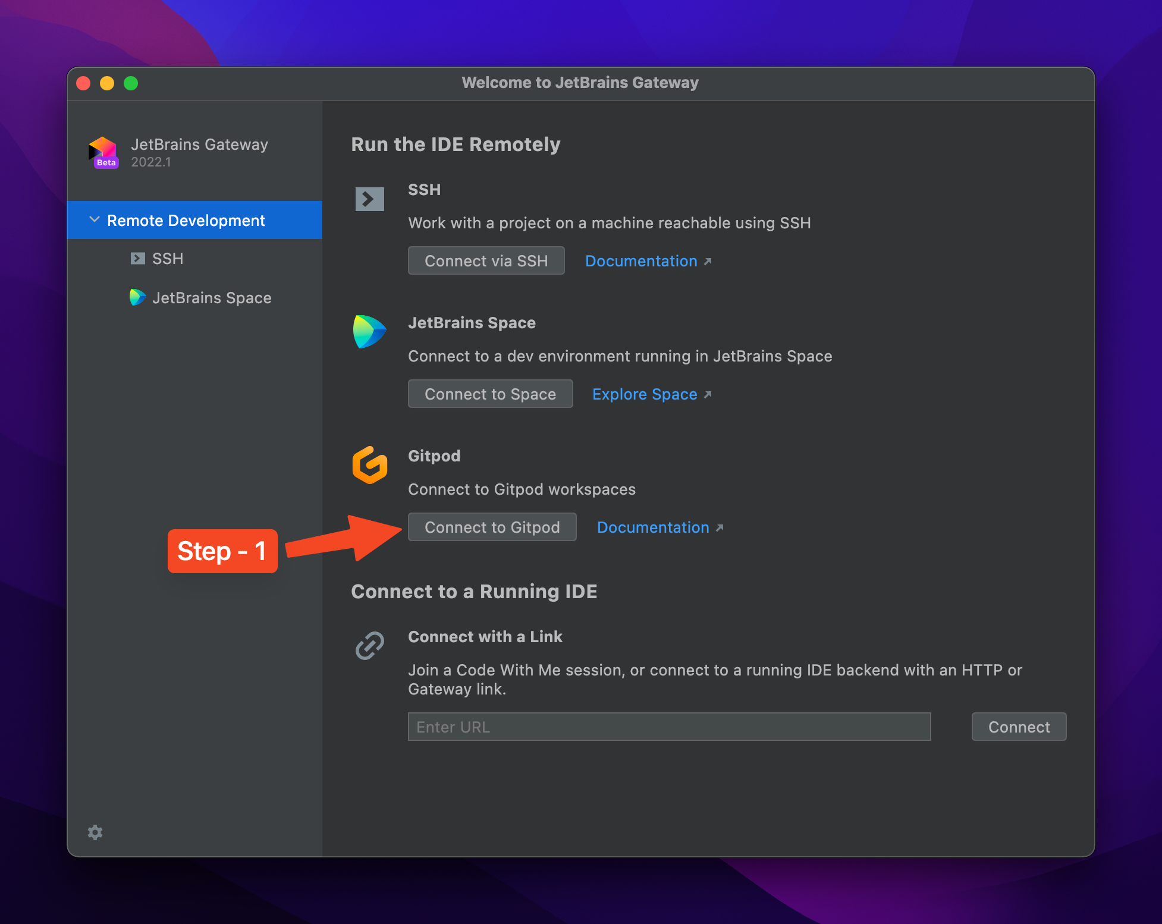Maximize the window with the green button
The image size is (1162, 924).
click(131, 83)
